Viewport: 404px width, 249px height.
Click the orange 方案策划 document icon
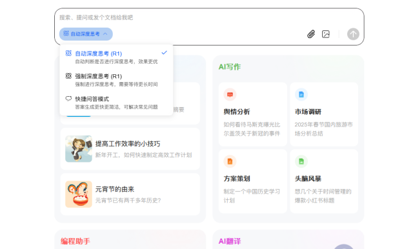(x=230, y=161)
